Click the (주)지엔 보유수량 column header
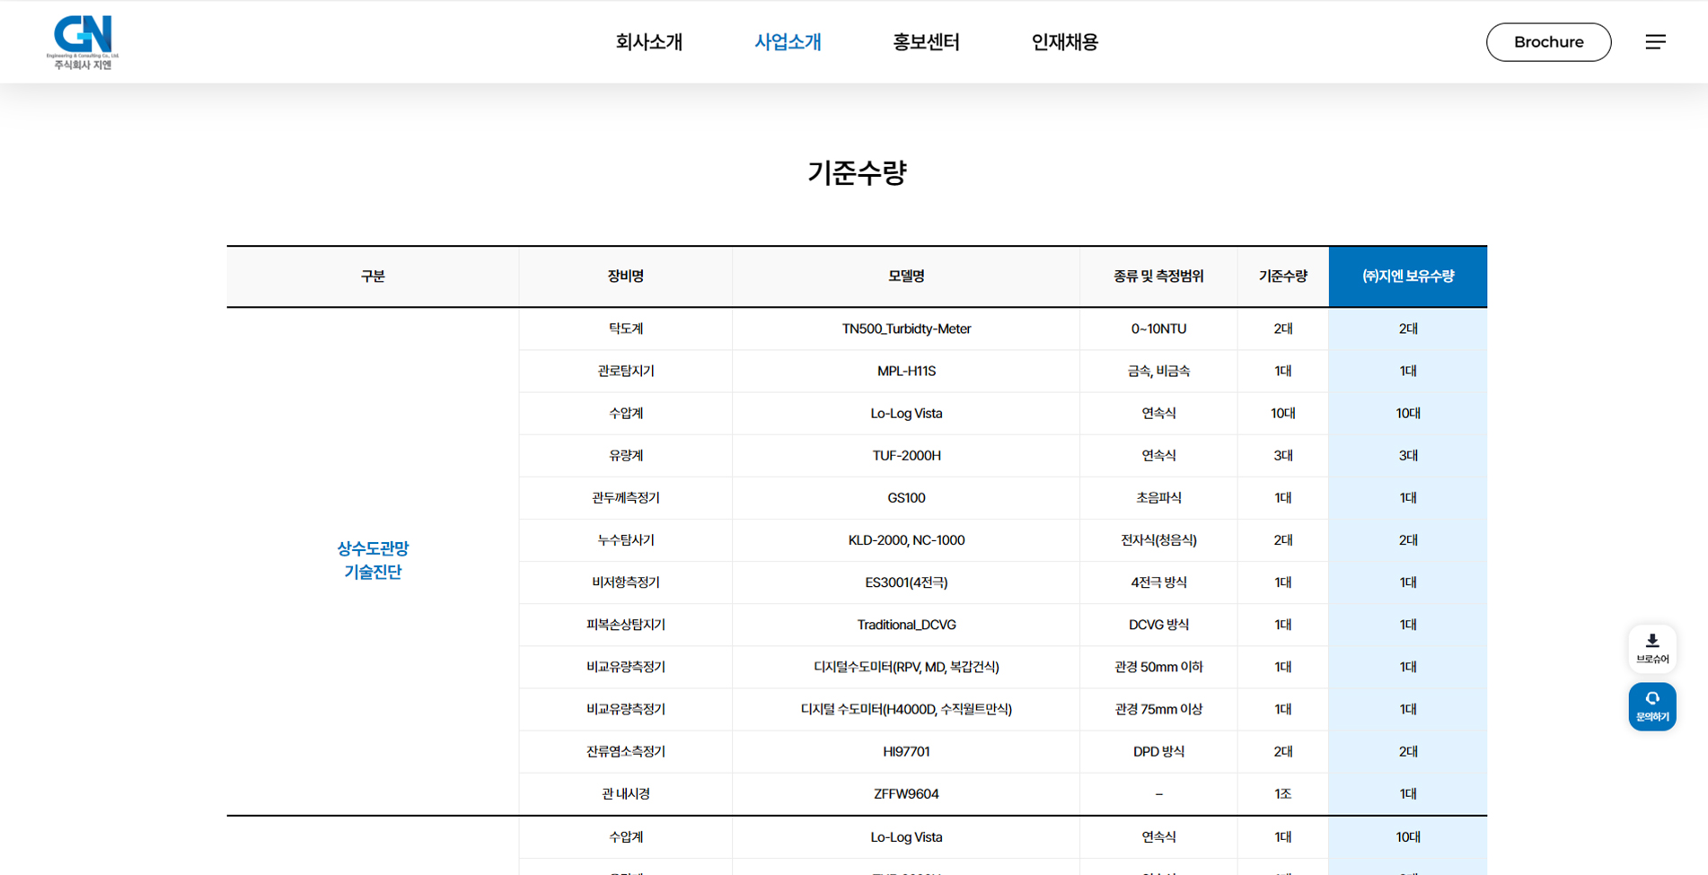Screen dimensions: 1708x875 tap(1407, 276)
